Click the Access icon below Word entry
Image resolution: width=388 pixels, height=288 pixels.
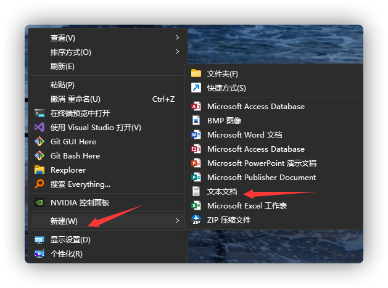(196, 149)
